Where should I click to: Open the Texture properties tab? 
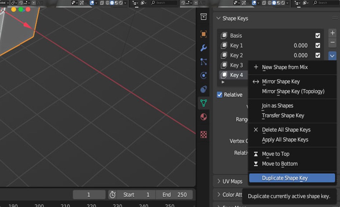204,134
